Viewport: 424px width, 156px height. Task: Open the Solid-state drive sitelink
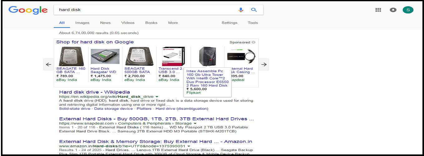click(x=75, y=109)
